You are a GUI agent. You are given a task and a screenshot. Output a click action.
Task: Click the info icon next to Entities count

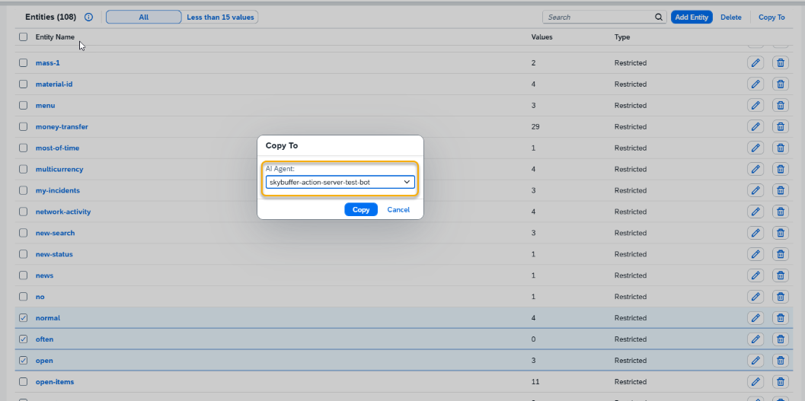coord(88,18)
